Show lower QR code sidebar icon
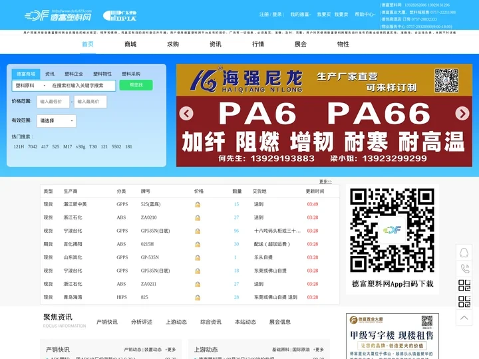Viewport: 479px width, 359px height. [x=464, y=302]
